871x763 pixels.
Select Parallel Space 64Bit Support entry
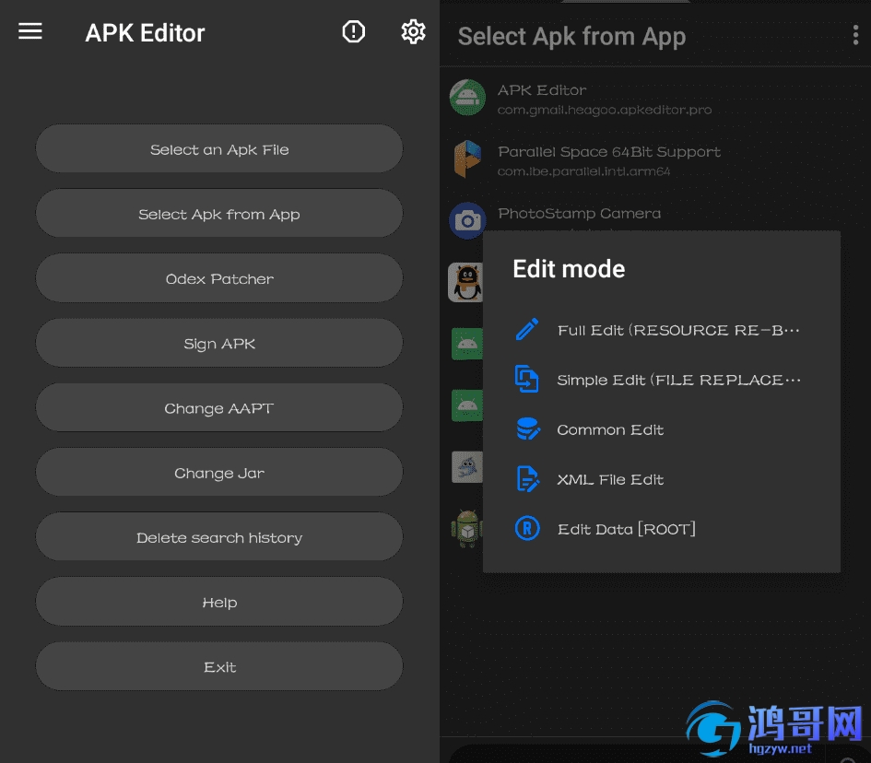click(609, 152)
